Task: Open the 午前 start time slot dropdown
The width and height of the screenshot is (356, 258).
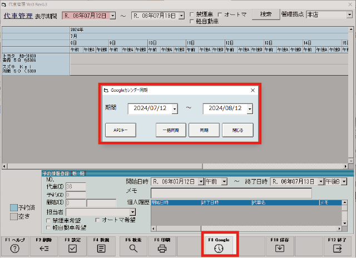Action: (x=224, y=181)
